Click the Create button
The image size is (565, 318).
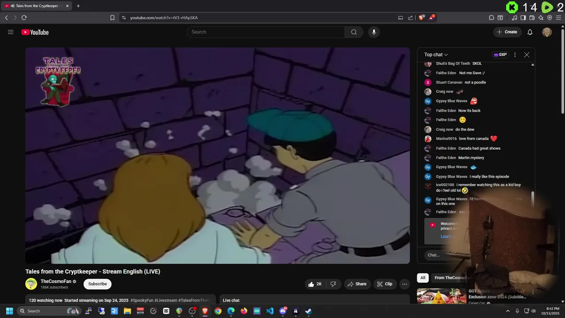pos(507,32)
